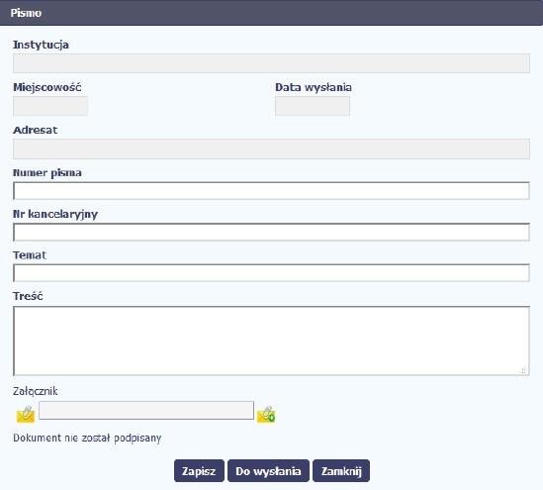This screenshot has width=543, height=490.
Task: Click the Temat label
Action: coord(30,255)
